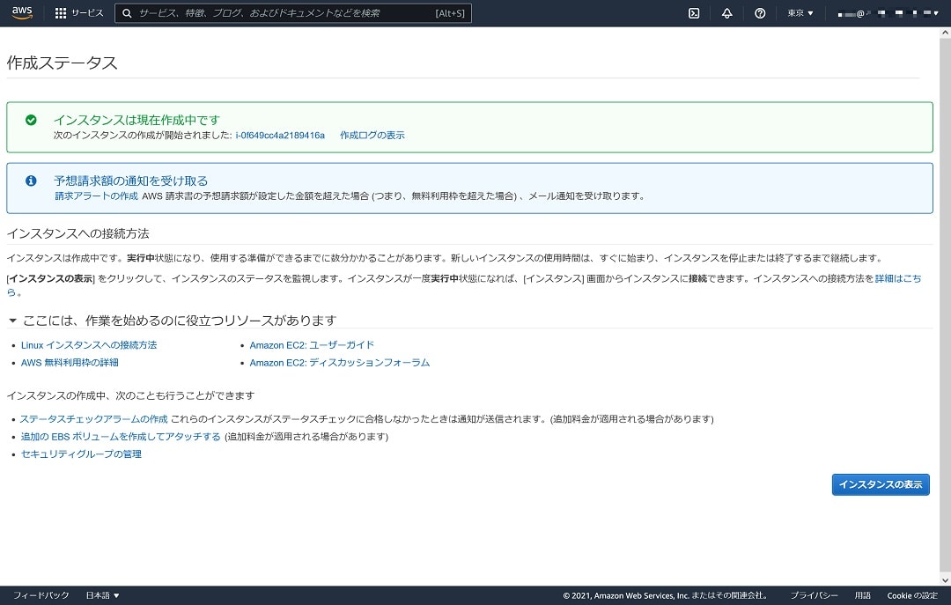The image size is (951, 605).
Task: Click the green success checkmark icon
Action: click(31, 120)
